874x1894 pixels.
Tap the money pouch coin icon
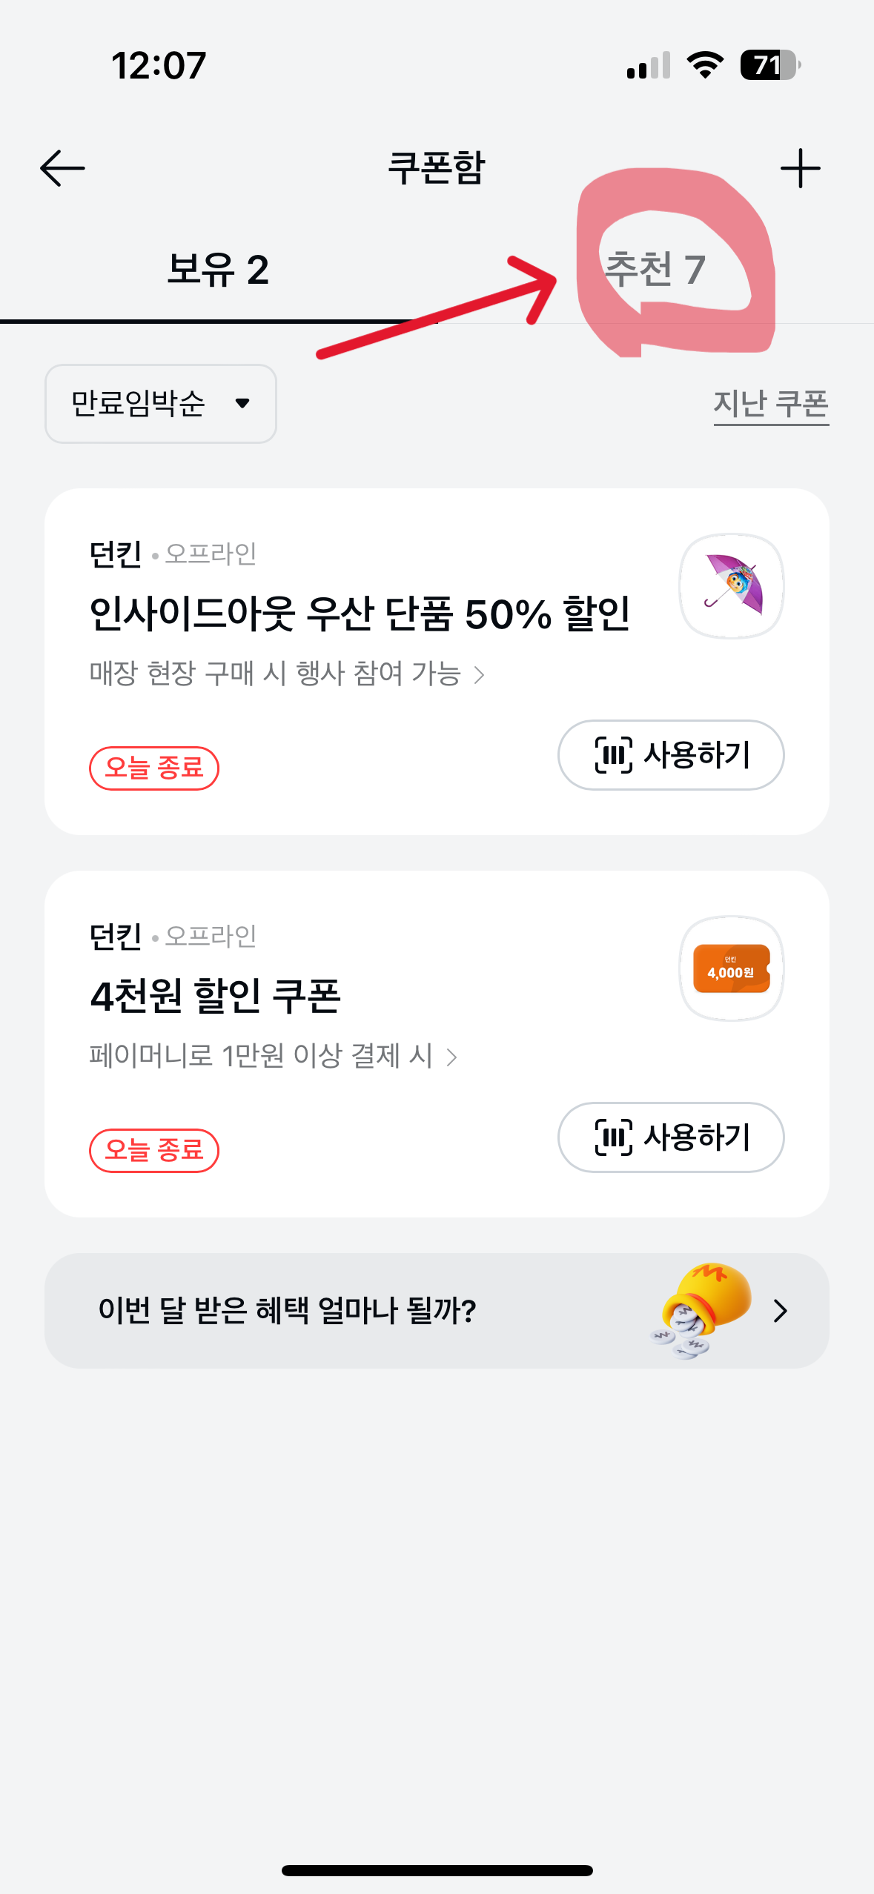click(699, 1309)
